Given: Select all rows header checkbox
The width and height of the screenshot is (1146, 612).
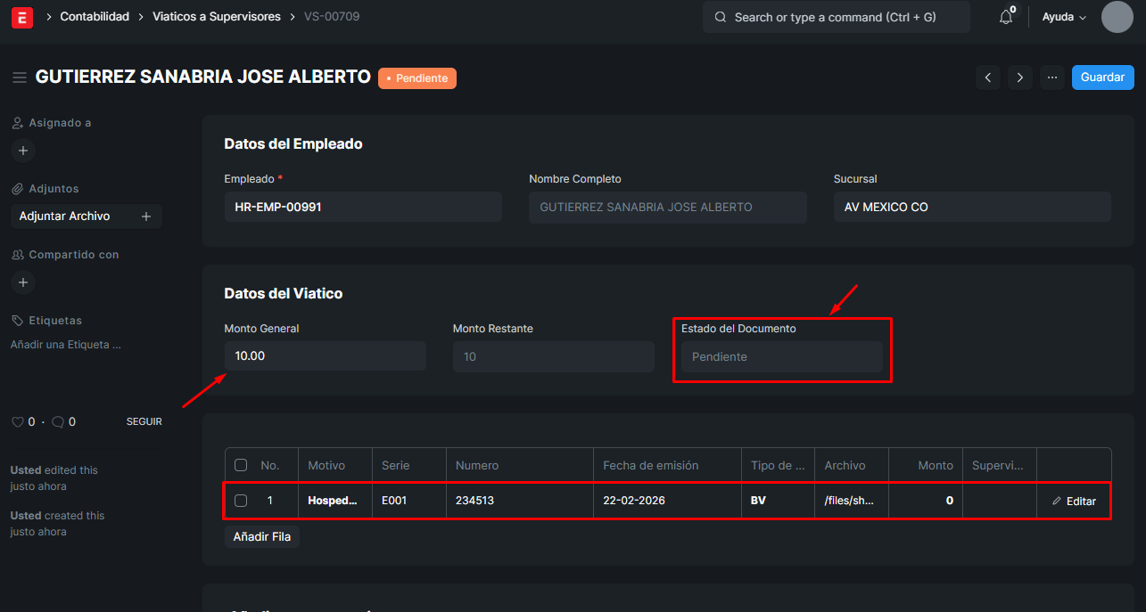Looking at the screenshot, I should tap(241, 465).
